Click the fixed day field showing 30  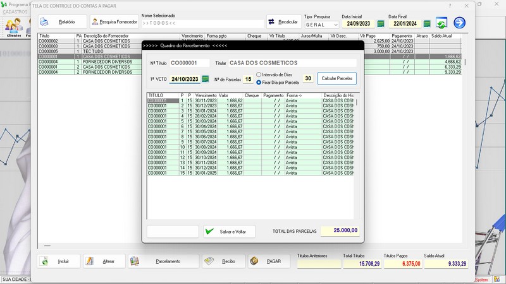[308, 79]
